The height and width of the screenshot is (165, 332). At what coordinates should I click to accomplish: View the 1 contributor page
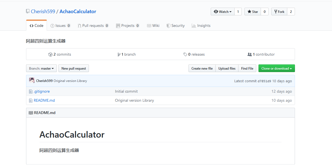[x=261, y=54]
